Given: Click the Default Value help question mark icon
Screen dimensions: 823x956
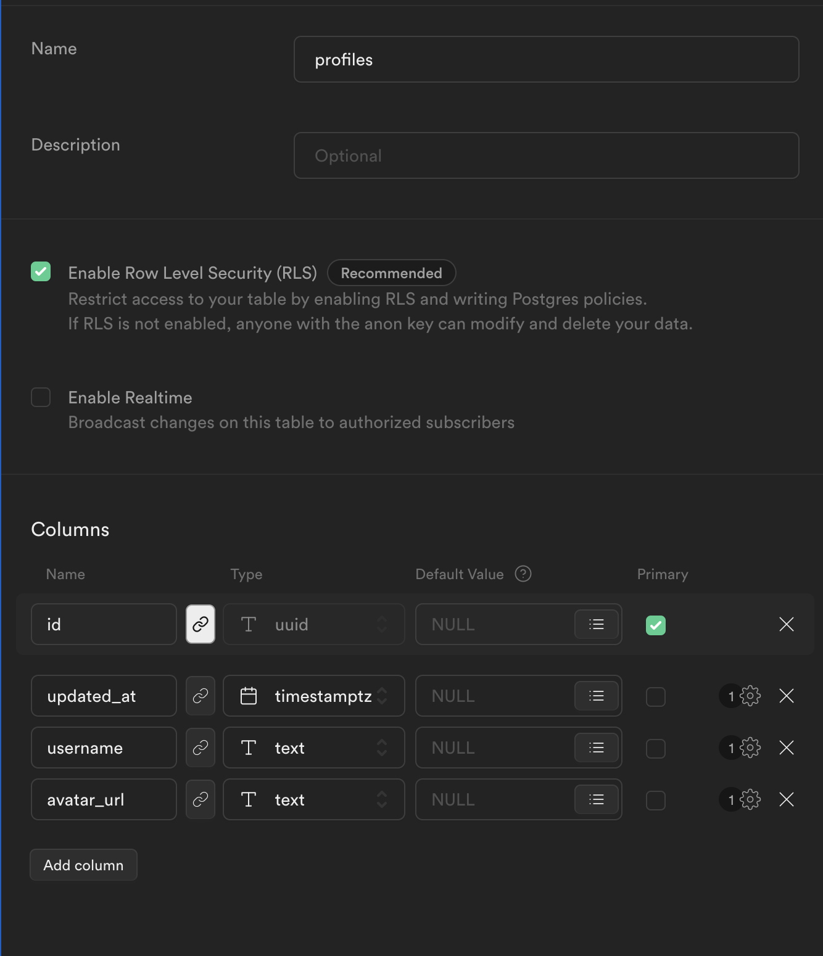Looking at the screenshot, I should click(523, 574).
